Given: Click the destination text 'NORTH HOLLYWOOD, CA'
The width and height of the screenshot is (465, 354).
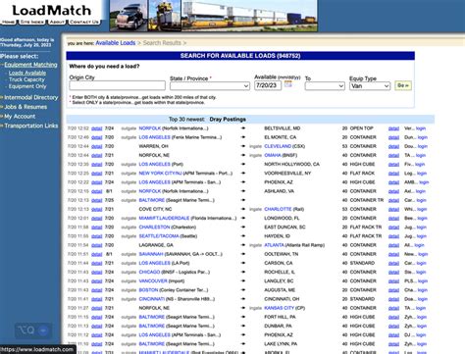Looking at the screenshot, I should [291, 164].
